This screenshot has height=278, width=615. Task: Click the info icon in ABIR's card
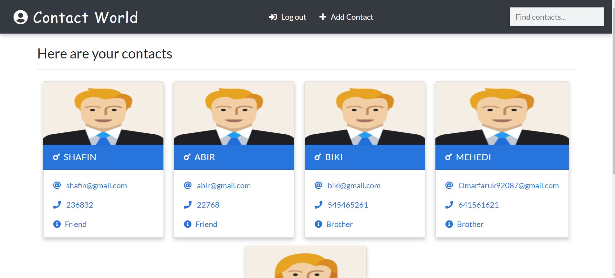(x=188, y=224)
